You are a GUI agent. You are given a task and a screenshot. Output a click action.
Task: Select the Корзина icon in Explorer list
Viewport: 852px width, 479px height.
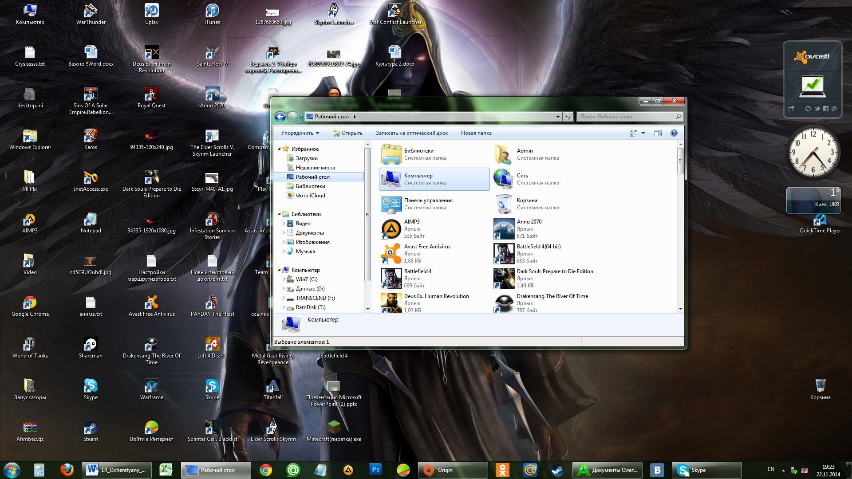504,204
